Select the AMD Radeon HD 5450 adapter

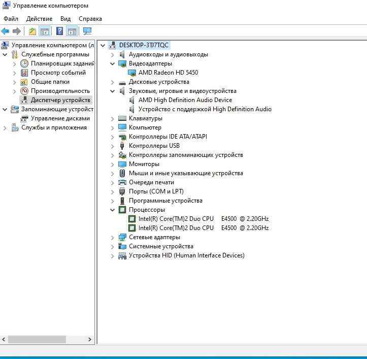click(168, 73)
